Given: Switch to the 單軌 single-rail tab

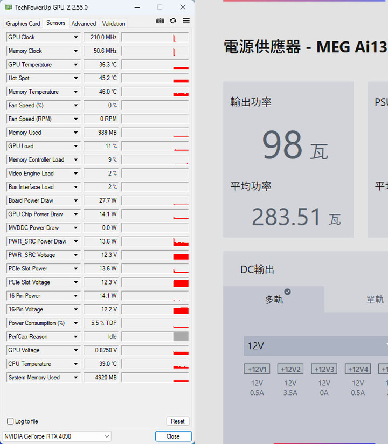Looking at the screenshot, I should coord(375,299).
